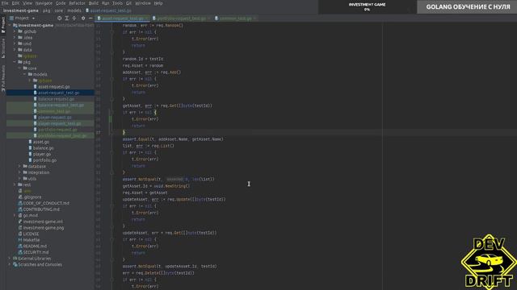This screenshot has height=290, width=517.
Task: Click models in the breadcrumb bar
Action: pos(74,10)
